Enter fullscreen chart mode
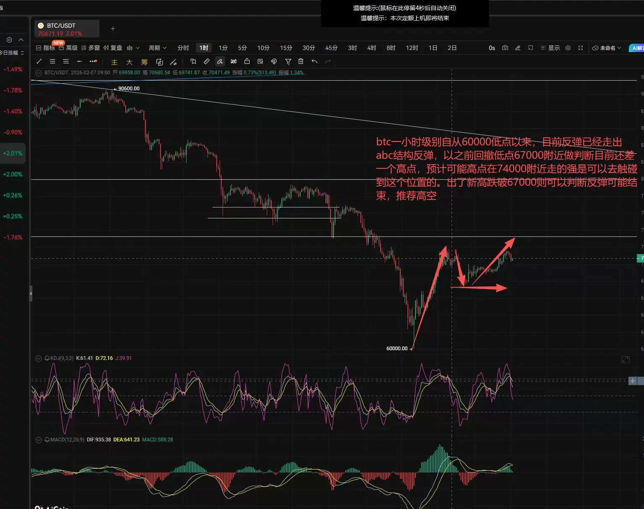Image resolution: width=644 pixels, height=509 pixels. 581,48
